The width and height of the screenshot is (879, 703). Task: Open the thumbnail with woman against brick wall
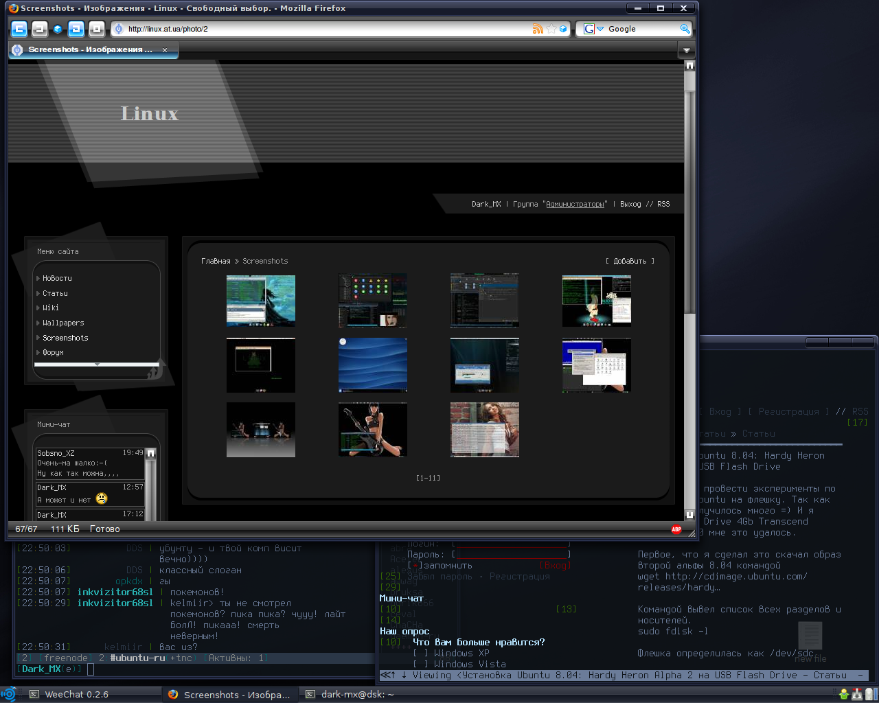tap(485, 430)
